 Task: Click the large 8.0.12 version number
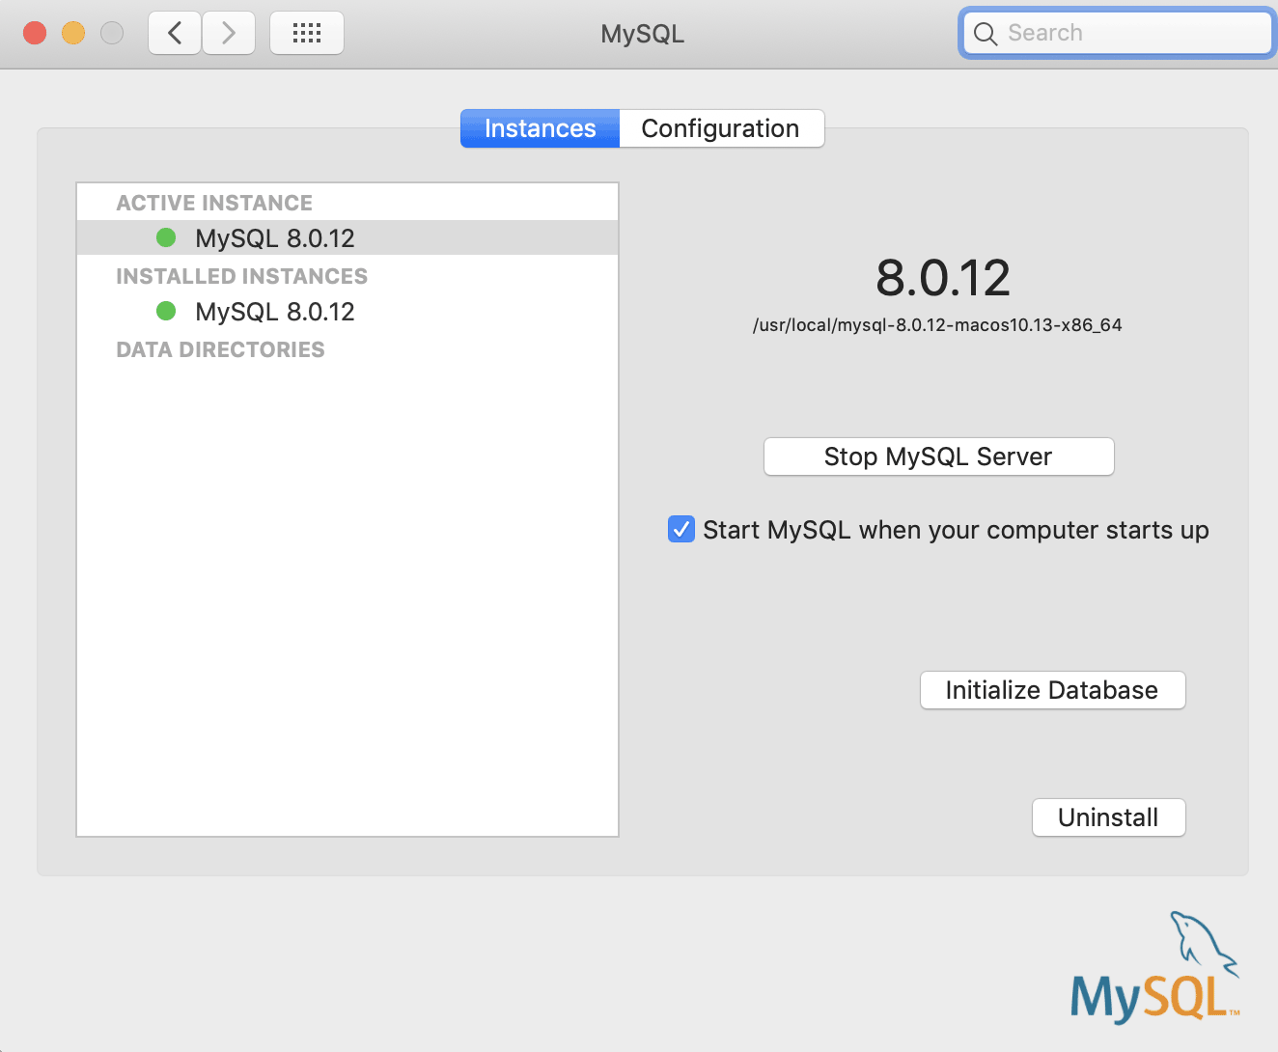942,278
